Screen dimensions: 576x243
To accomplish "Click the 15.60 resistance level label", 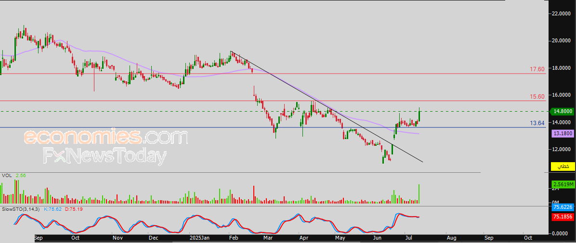I will [x=537, y=97].
